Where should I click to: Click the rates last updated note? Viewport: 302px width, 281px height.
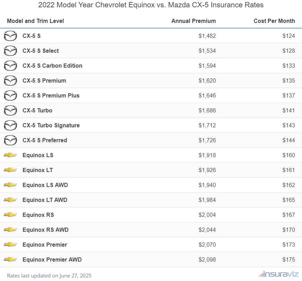49,275
